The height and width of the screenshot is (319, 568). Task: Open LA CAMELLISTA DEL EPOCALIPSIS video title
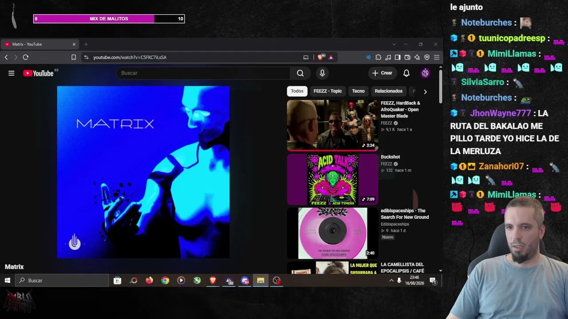point(402,268)
